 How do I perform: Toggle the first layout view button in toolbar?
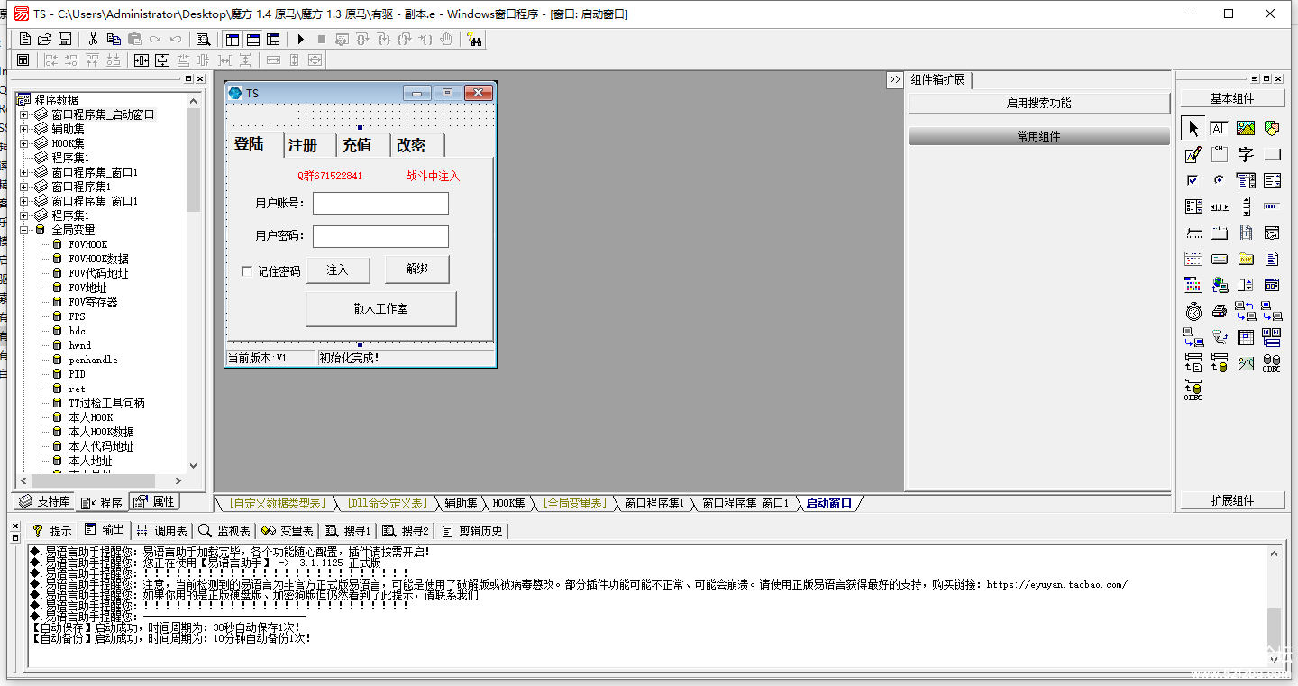click(233, 39)
